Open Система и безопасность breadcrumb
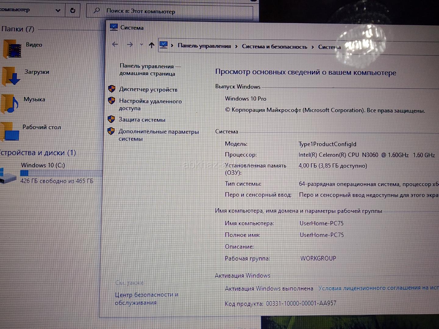 pyautogui.click(x=274, y=47)
